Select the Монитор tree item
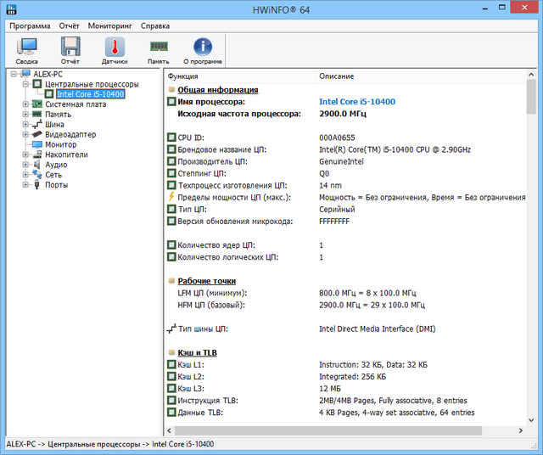 60,144
